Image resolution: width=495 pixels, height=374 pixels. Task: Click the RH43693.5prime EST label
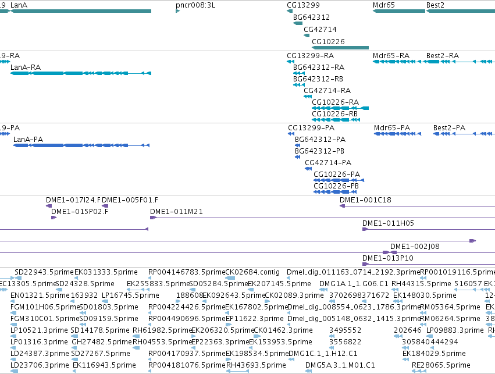[256, 365]
